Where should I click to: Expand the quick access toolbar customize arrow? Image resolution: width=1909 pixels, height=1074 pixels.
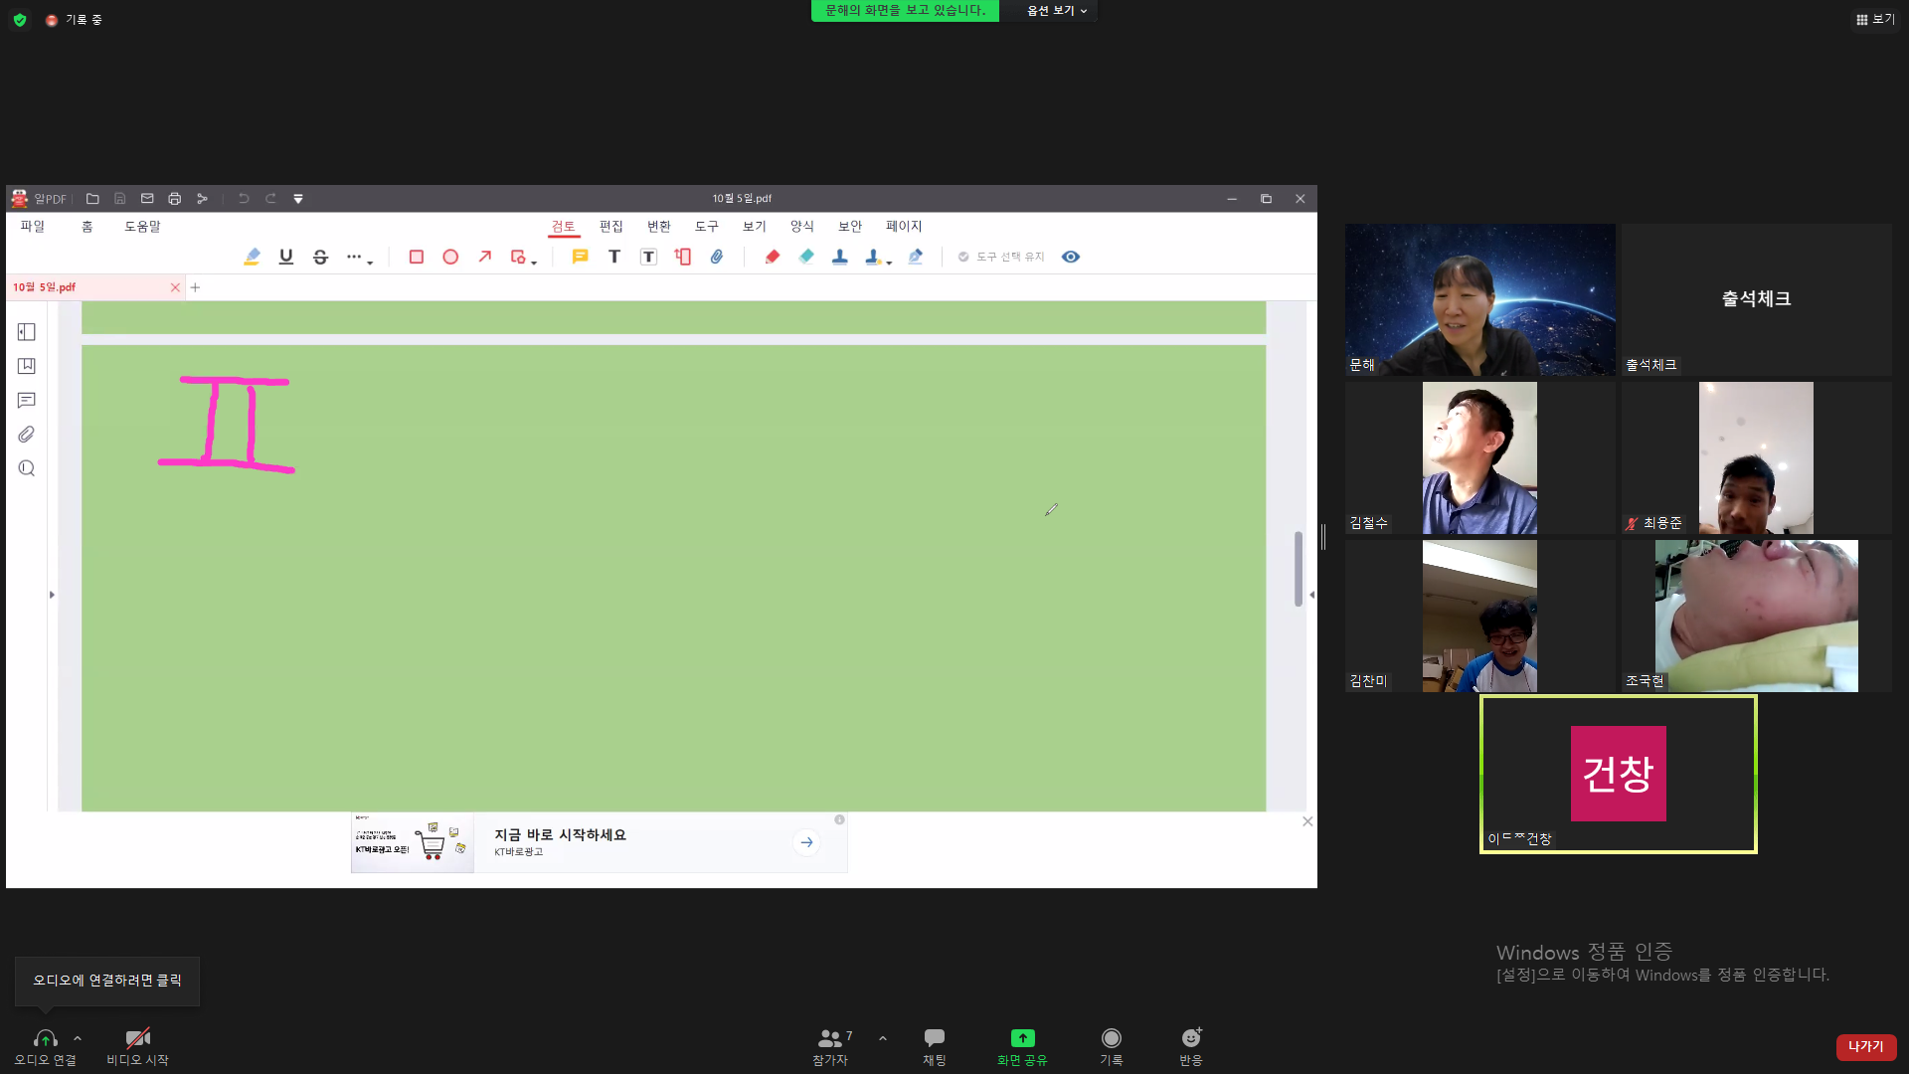(298, 199)
